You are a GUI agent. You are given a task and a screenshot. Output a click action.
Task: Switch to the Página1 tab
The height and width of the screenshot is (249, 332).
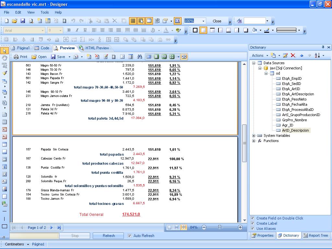coord(21,48)
